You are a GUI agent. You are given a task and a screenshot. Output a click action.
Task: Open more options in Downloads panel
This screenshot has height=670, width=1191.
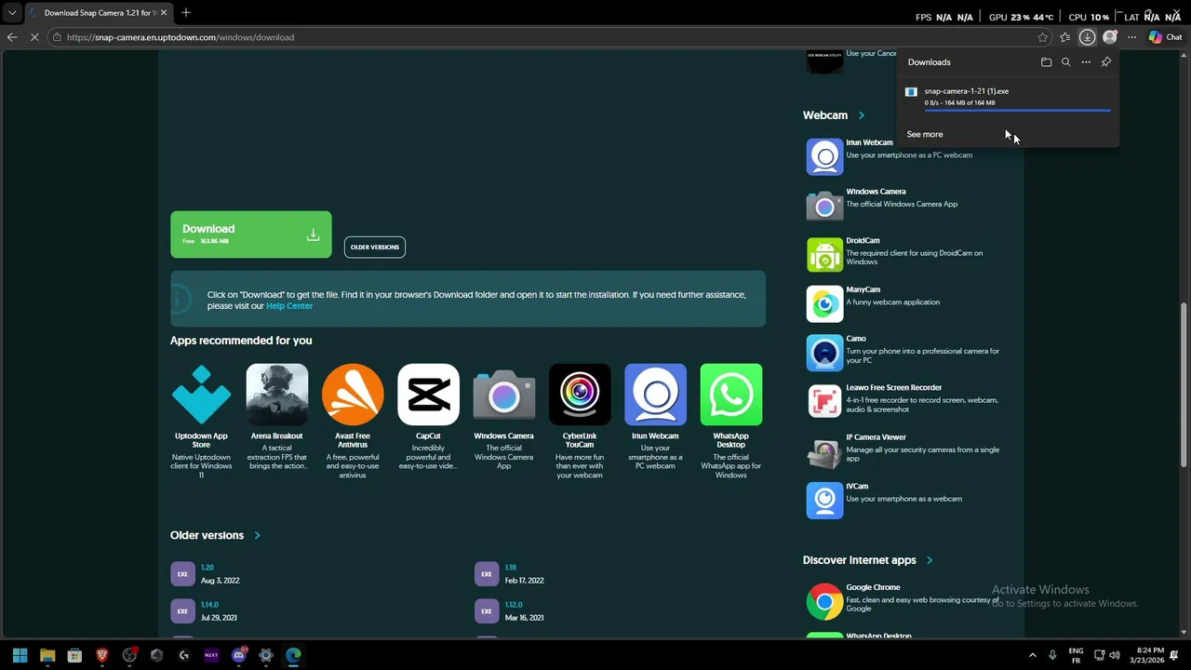1086,62
